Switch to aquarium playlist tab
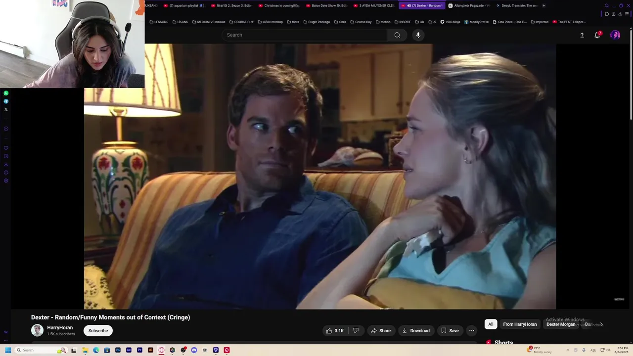 coord(183,5)
